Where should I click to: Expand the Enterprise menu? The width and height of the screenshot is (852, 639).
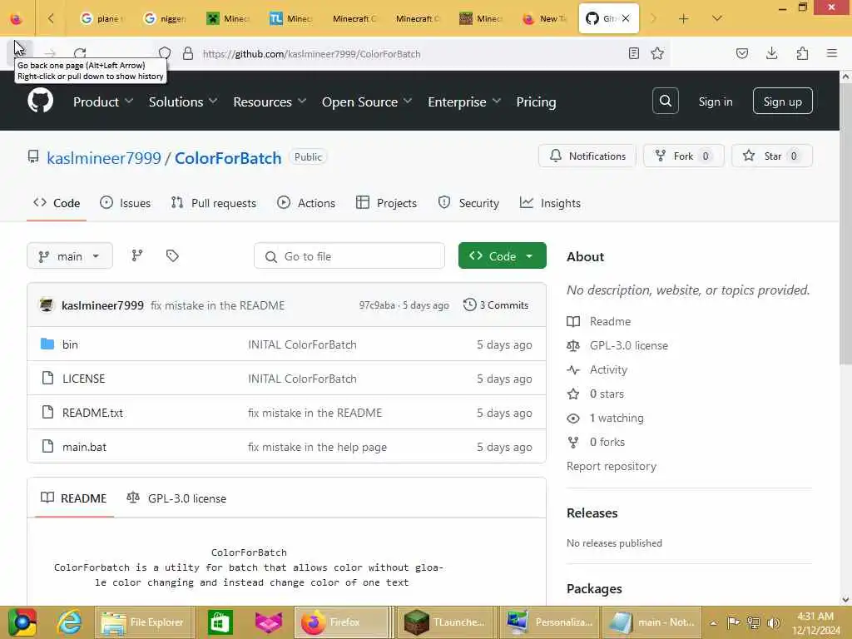(x=464, y=102)
